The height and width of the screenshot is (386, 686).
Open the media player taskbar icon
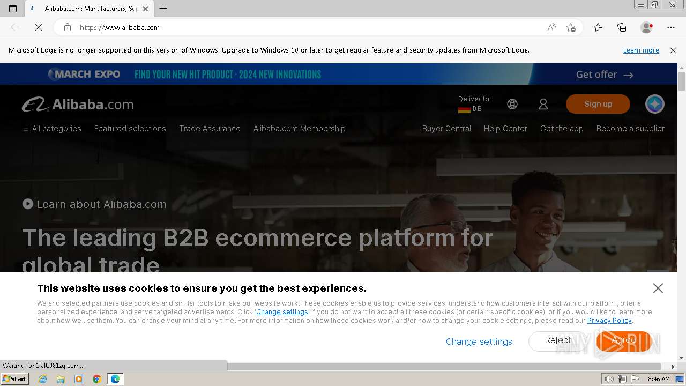pyautogui.click(x=79, y=379)
